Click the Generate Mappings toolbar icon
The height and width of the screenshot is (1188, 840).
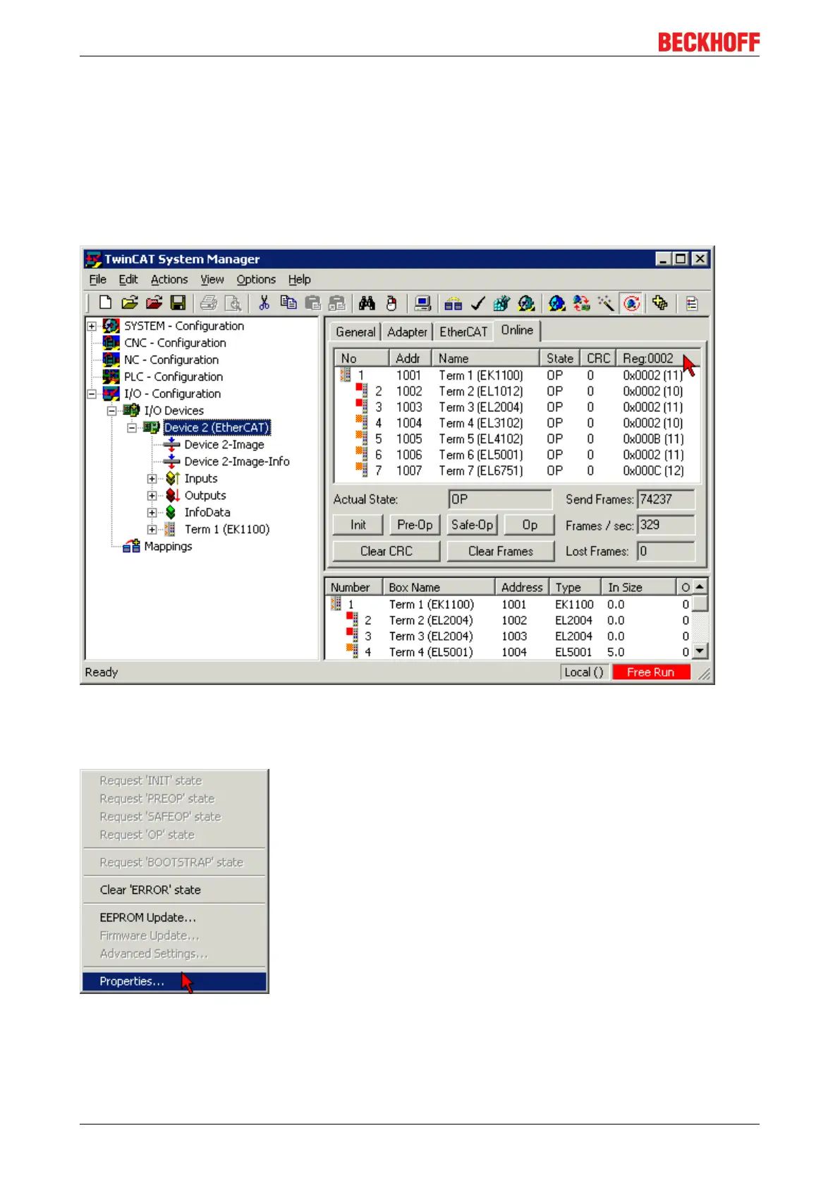click(x=453, y=303)
